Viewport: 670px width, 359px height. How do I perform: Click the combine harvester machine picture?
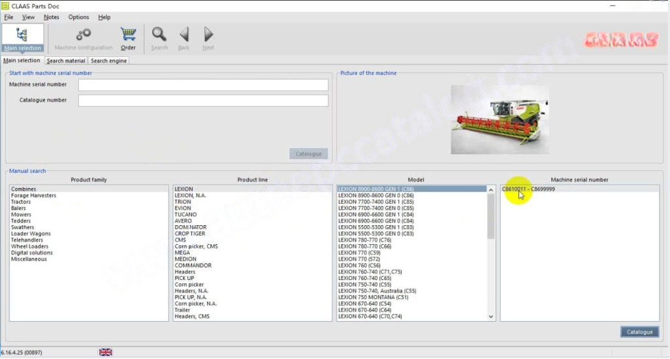[500, 119]
